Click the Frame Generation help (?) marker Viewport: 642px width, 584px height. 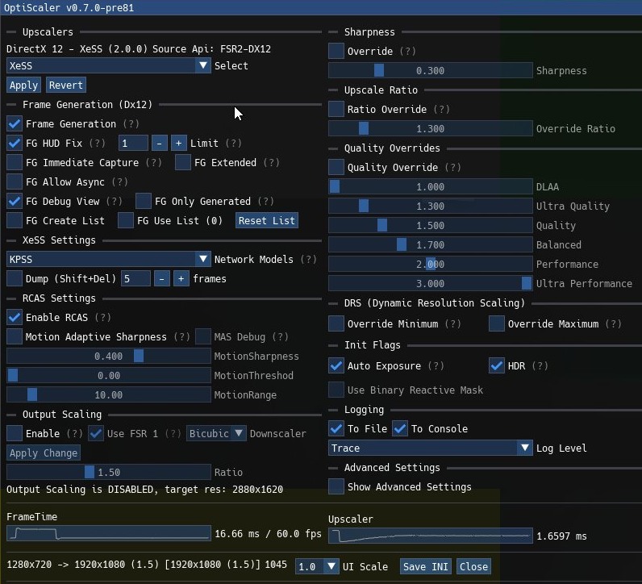tap(131, 123)
